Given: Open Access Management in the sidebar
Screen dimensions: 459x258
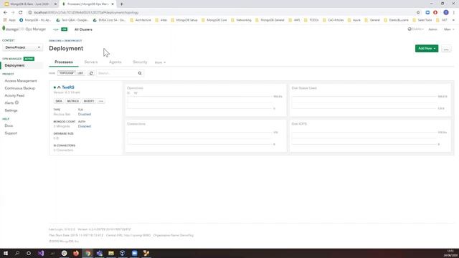Looking at the screenshot, I should pyautogui.click(x=21, y=81).
